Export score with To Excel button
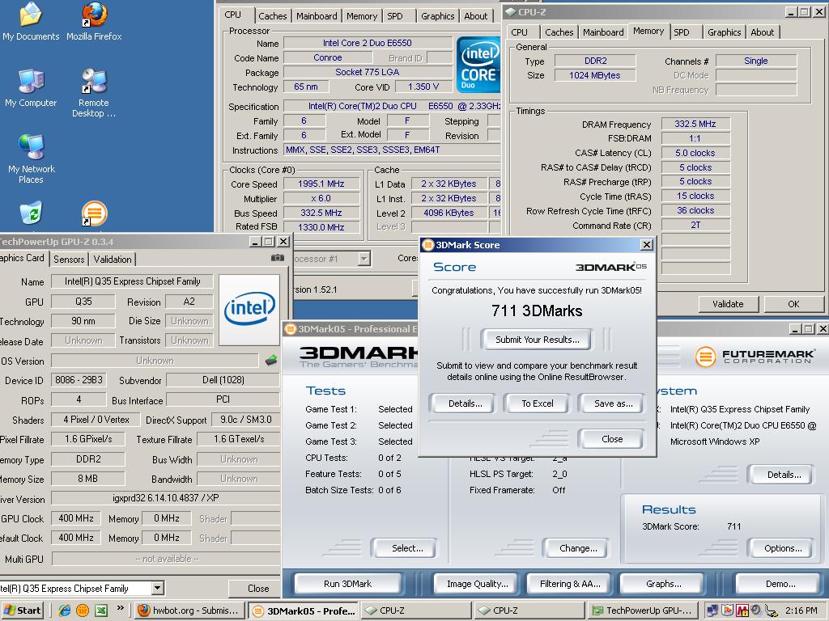This screenshot has width=829, height=621. tap(538, 403)
